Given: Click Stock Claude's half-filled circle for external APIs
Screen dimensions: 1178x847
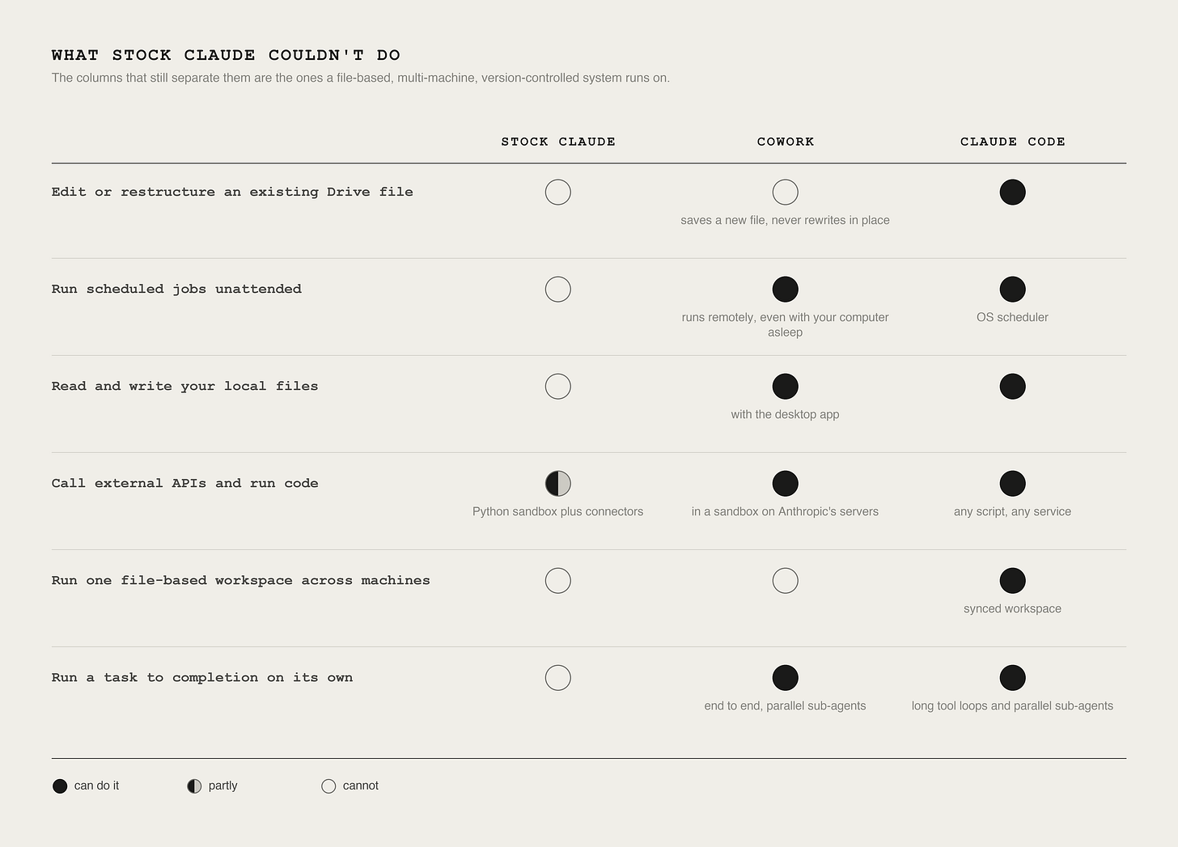Looking at the screenshot, I should click(x=557, y=484).
